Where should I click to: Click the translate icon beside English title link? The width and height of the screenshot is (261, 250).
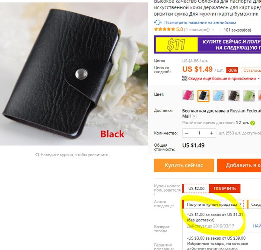(158, 22)
